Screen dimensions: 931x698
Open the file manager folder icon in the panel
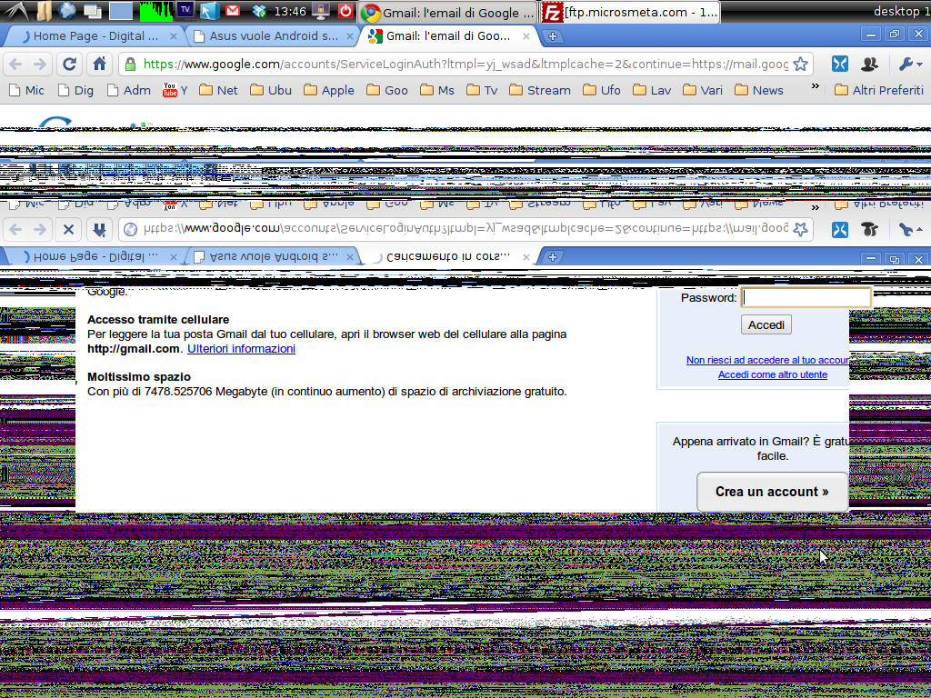pos(44,11)
